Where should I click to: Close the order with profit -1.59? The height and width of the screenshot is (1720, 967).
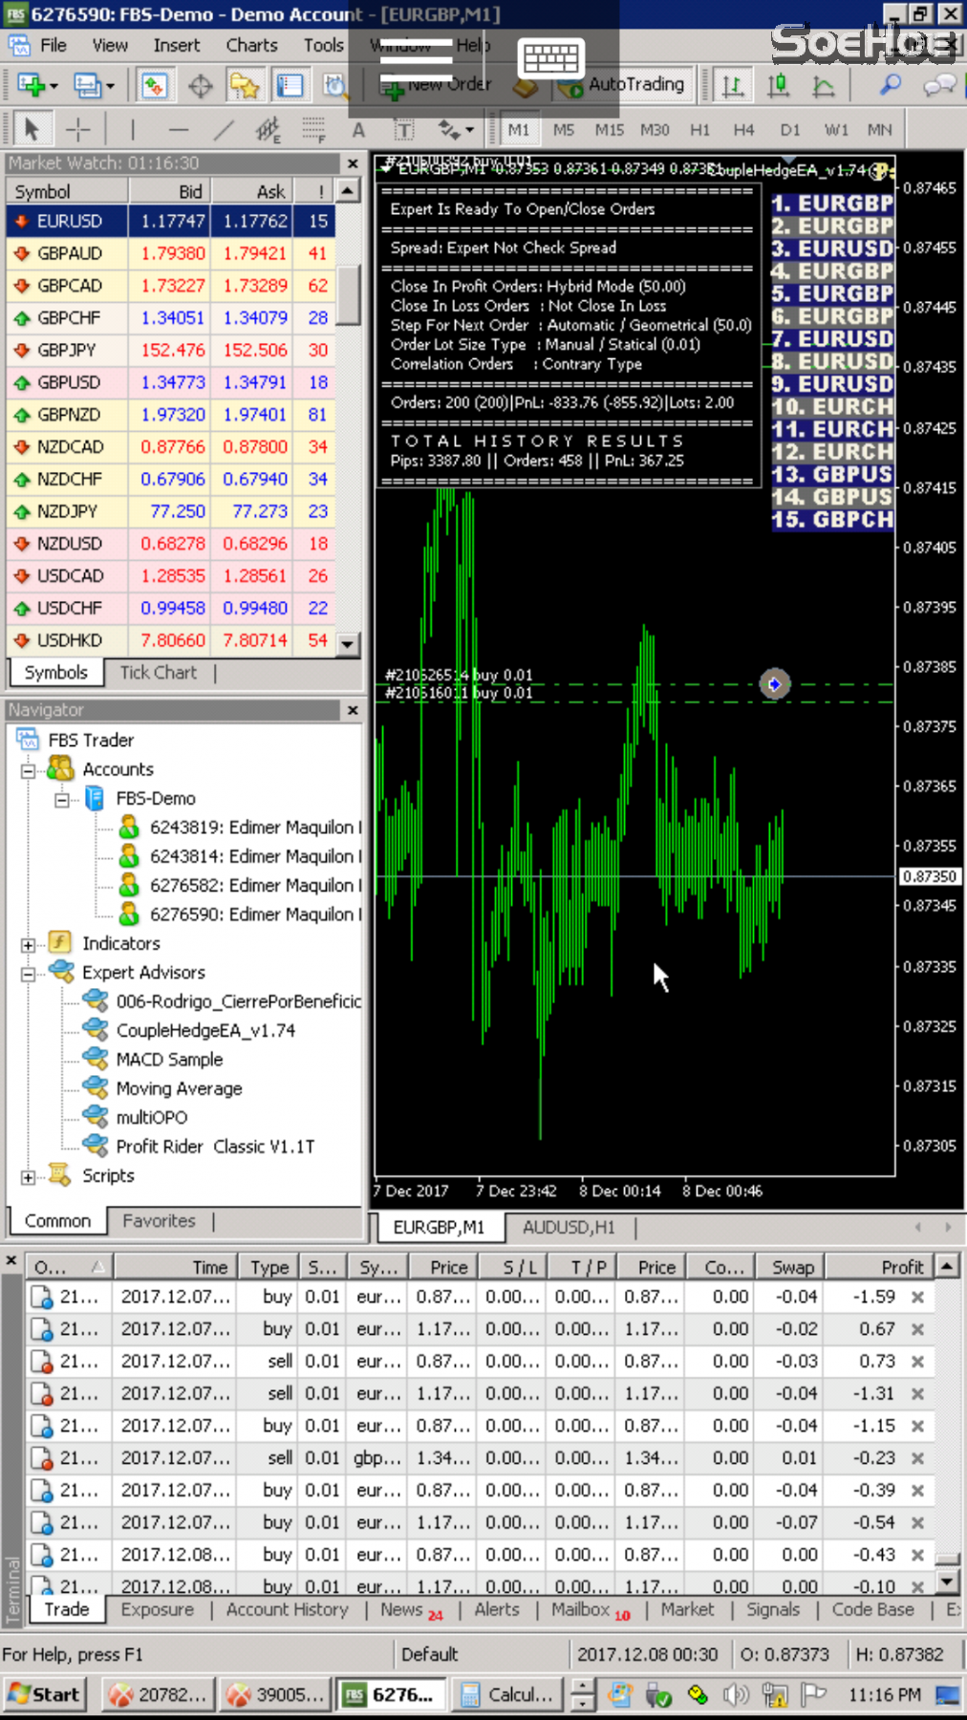pyautogui.click(x=917, y=1298)
